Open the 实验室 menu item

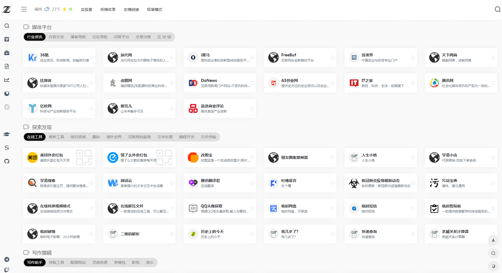pyautogui.click(x=87, y=9)
